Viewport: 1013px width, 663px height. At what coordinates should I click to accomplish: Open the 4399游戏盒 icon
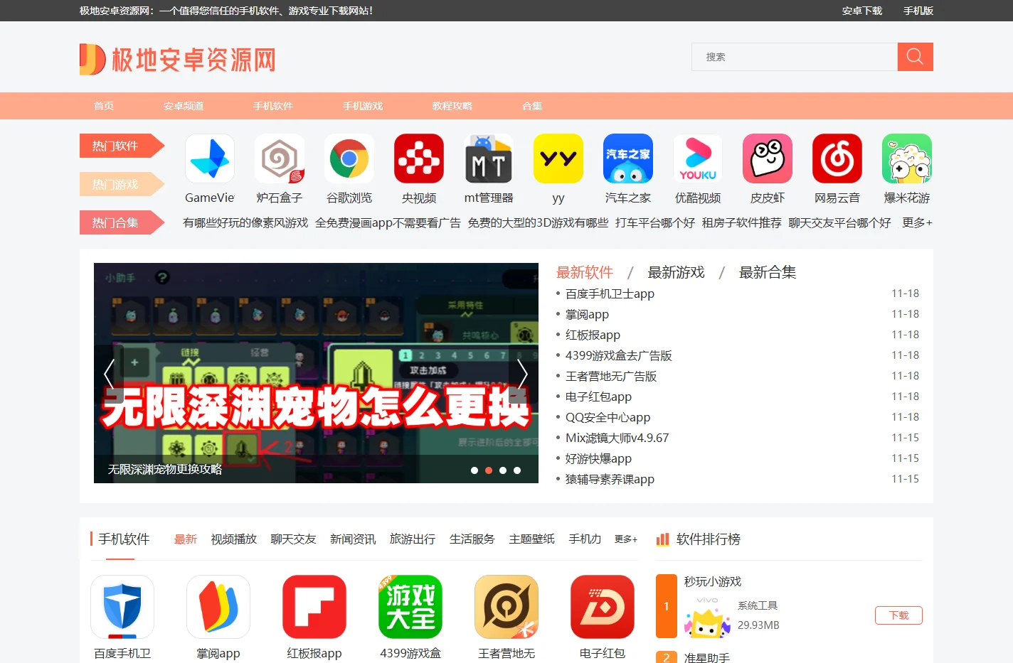pos(410,607)
